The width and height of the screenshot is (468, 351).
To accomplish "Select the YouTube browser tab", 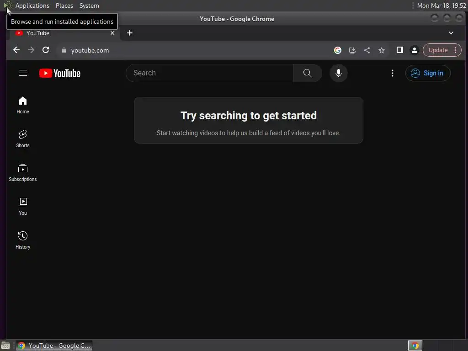I will [65, 33].
